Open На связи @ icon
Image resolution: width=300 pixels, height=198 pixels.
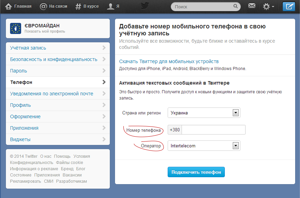[x=43, y=7]
